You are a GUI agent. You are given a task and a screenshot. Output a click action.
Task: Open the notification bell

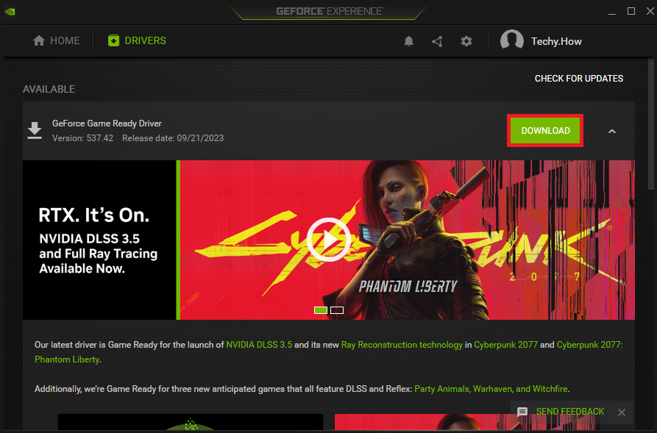tap(409, 41)
